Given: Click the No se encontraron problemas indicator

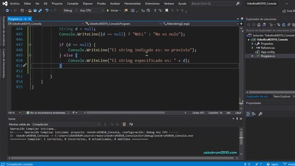Looking at the screenshot, I should (x=46, y=113).
